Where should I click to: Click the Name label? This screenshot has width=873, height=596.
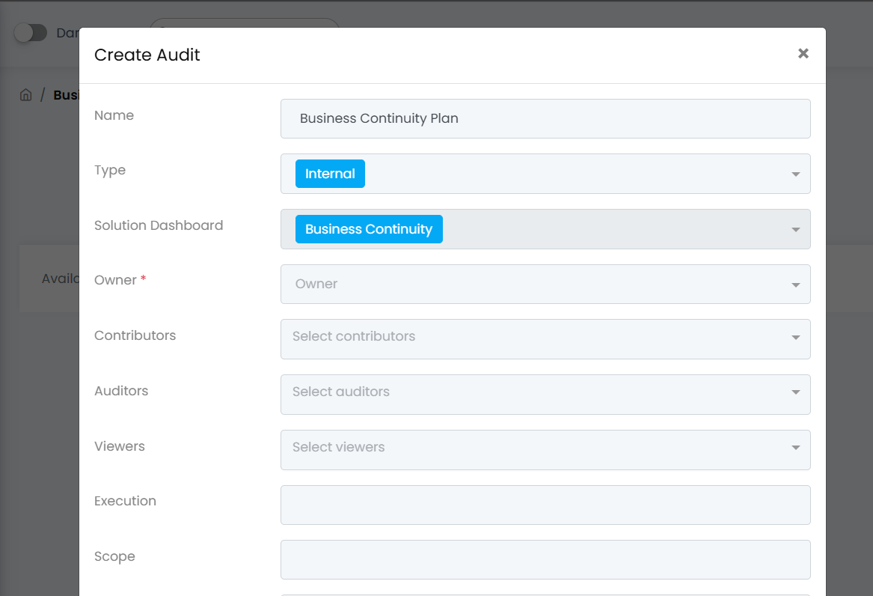click(114, 115)
